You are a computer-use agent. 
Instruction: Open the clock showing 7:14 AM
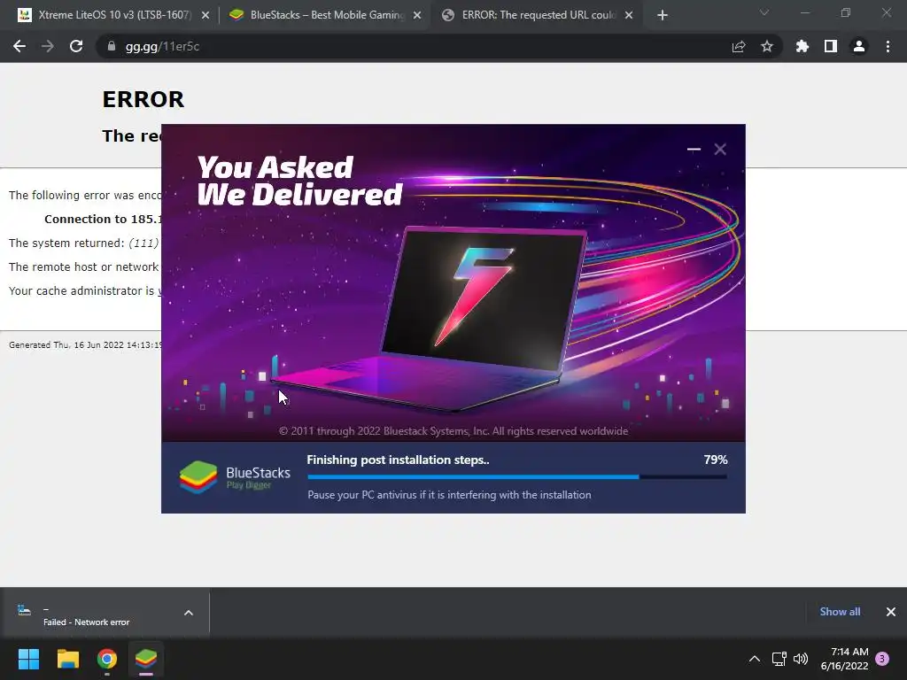point(844,659)
